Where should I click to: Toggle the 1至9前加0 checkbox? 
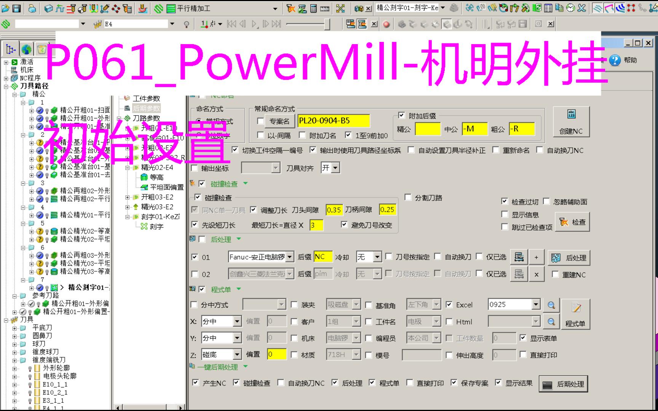coord(348,135)
